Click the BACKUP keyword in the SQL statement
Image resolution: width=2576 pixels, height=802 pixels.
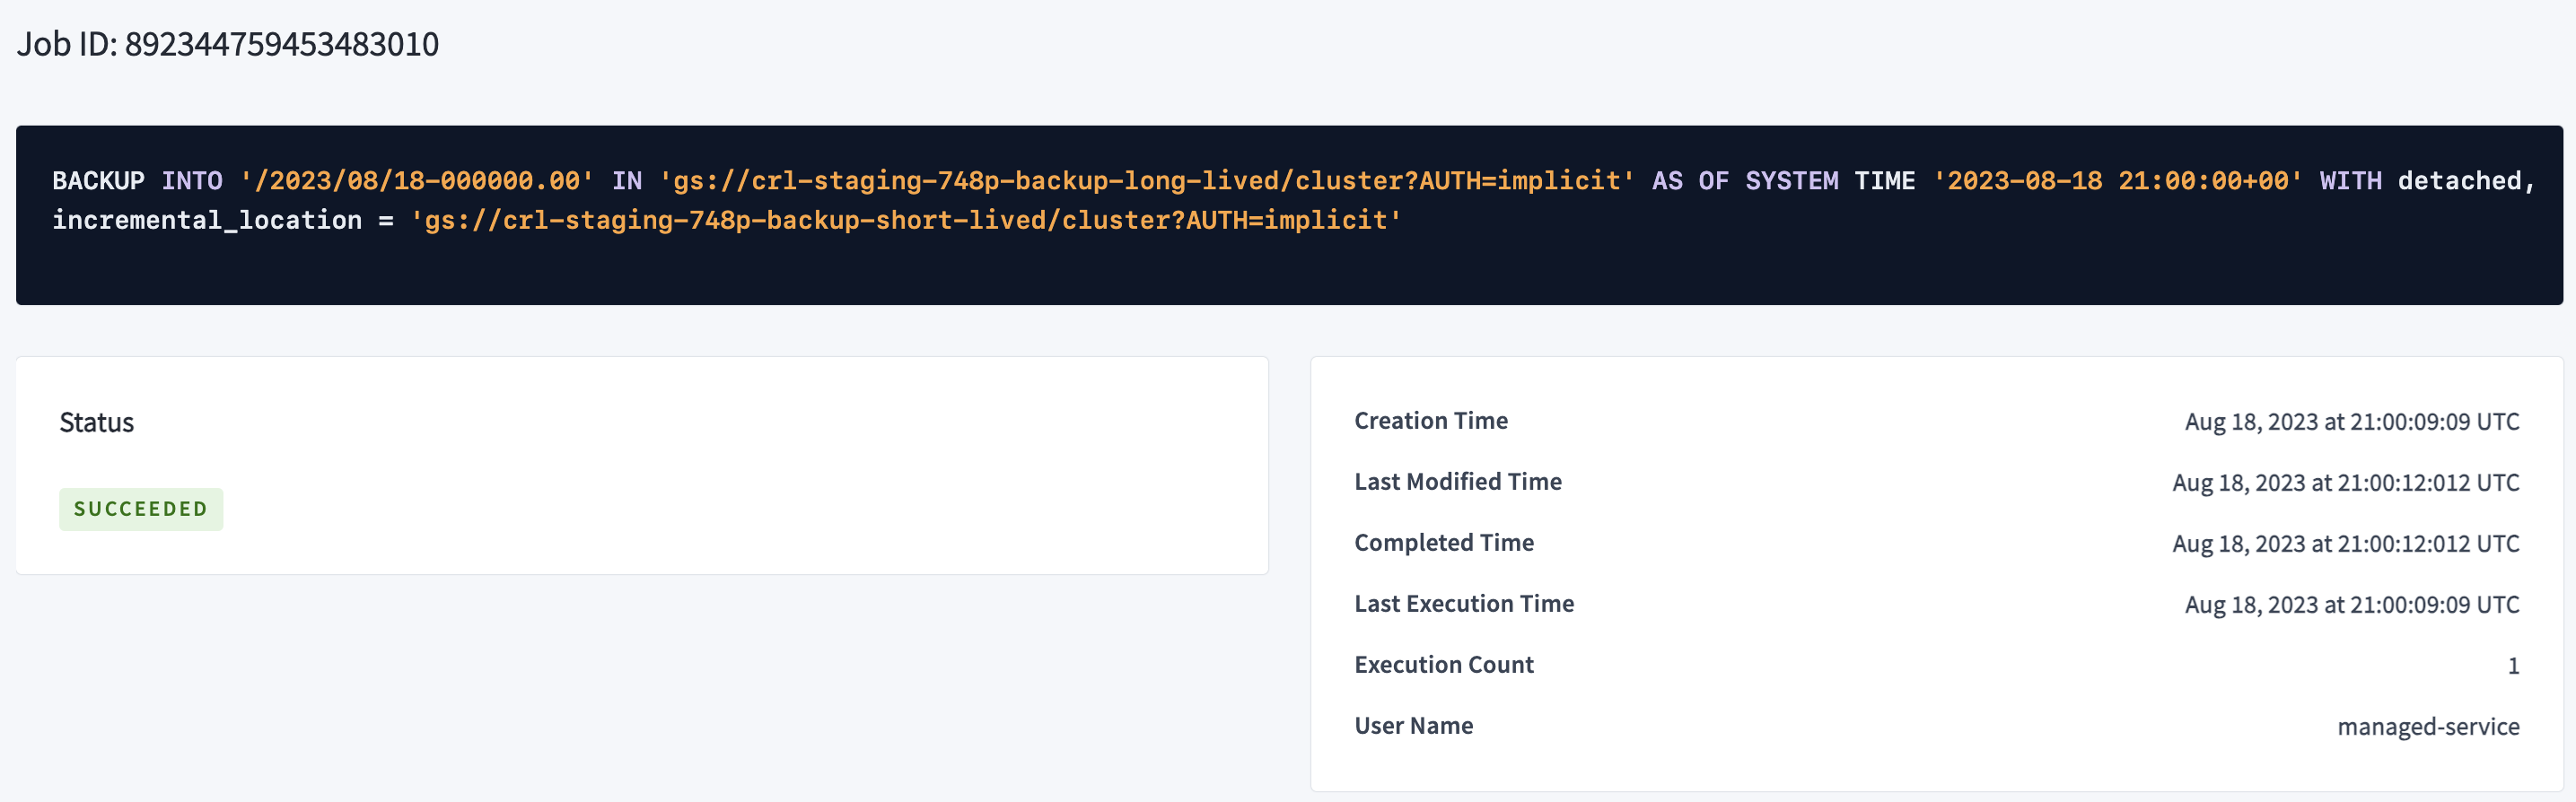98,181
